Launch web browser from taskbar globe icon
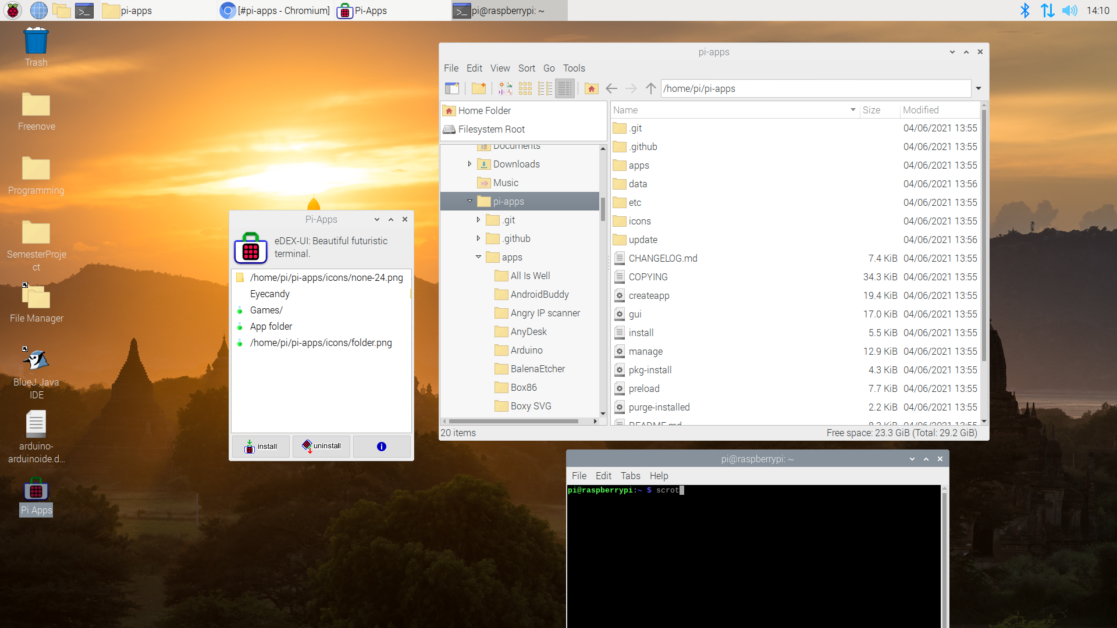 pos(38,10)
